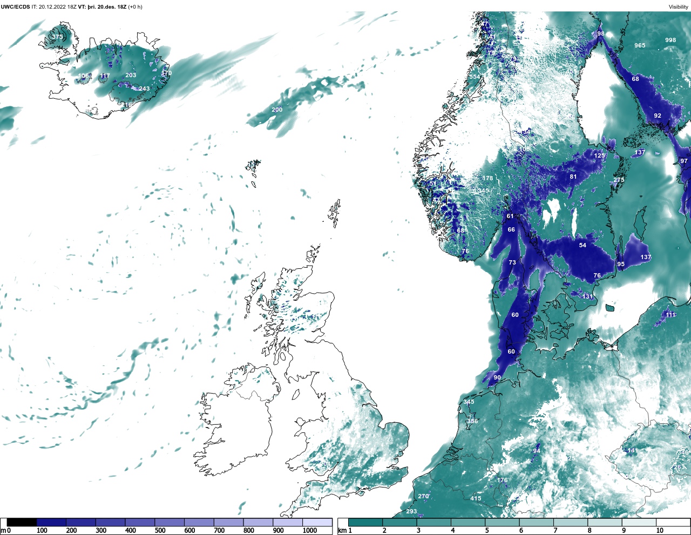Click the 1–2 km dark teal legend swatch
This screenshot has height=535, width=691.
[365, 522]
